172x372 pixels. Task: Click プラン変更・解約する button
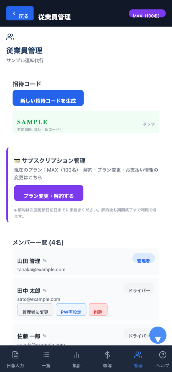coord(49,193)
